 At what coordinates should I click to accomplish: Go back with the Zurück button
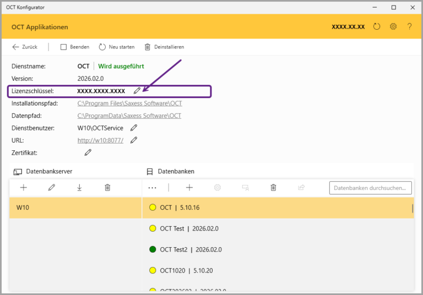coord(25,47)
